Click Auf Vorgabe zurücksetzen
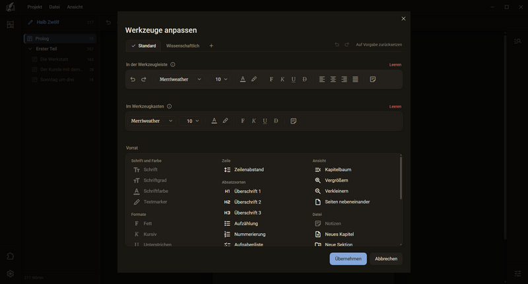The image size is (528, 284). click(379, 44)
